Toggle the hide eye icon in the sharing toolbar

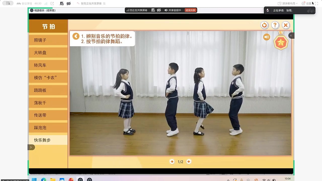tap(159, 10)
